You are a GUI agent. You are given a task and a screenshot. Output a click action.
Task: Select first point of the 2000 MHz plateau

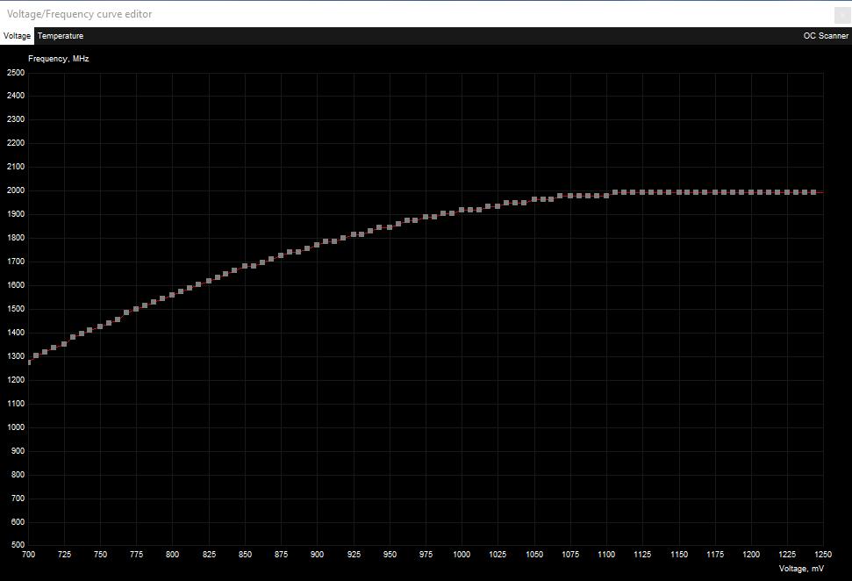615,192
